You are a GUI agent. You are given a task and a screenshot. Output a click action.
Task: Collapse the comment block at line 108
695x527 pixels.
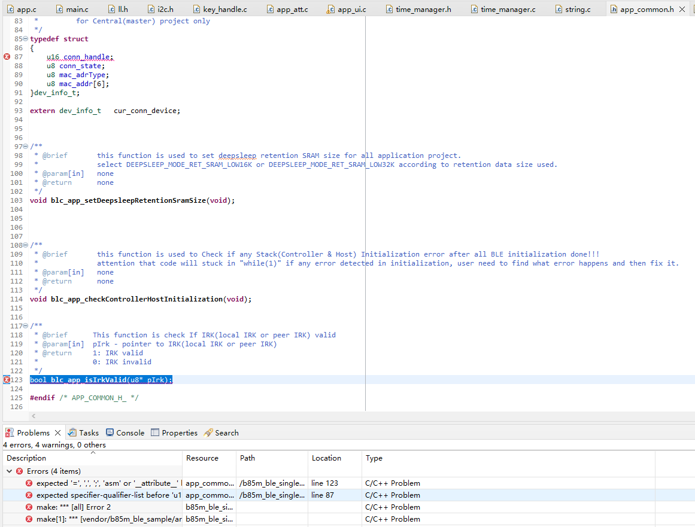pyautogui.click(x=25, y=245)
